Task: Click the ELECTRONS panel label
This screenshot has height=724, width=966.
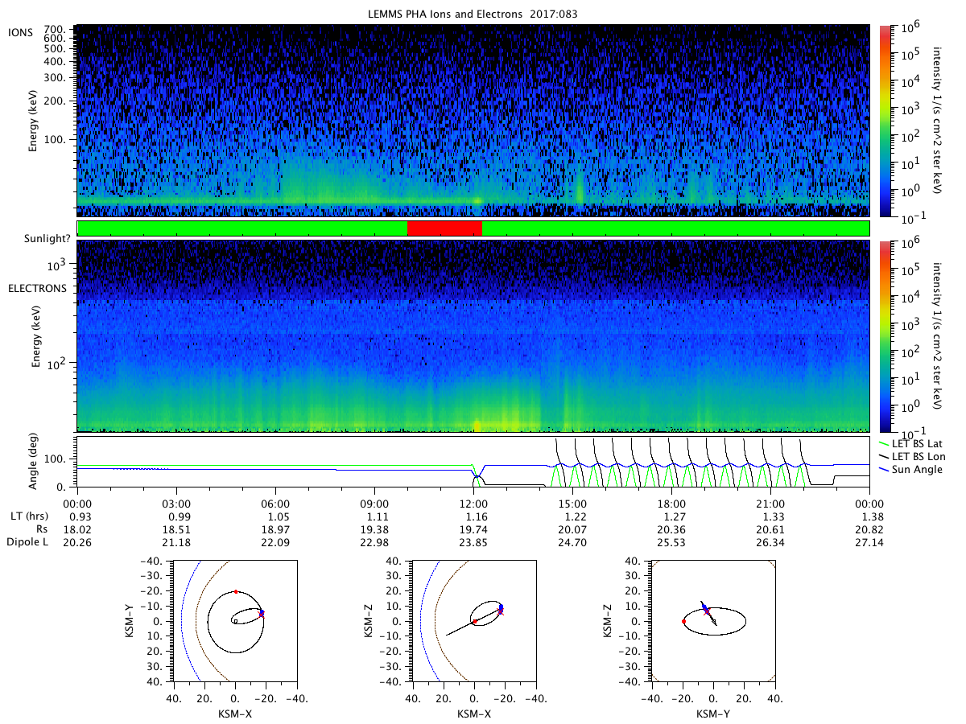Action: (37, 288)
